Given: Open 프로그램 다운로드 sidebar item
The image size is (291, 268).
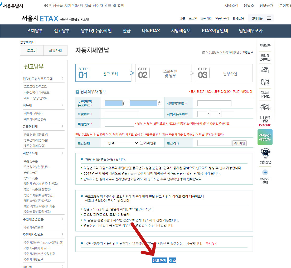Looking at the screenshot, I should pos(35,86).
